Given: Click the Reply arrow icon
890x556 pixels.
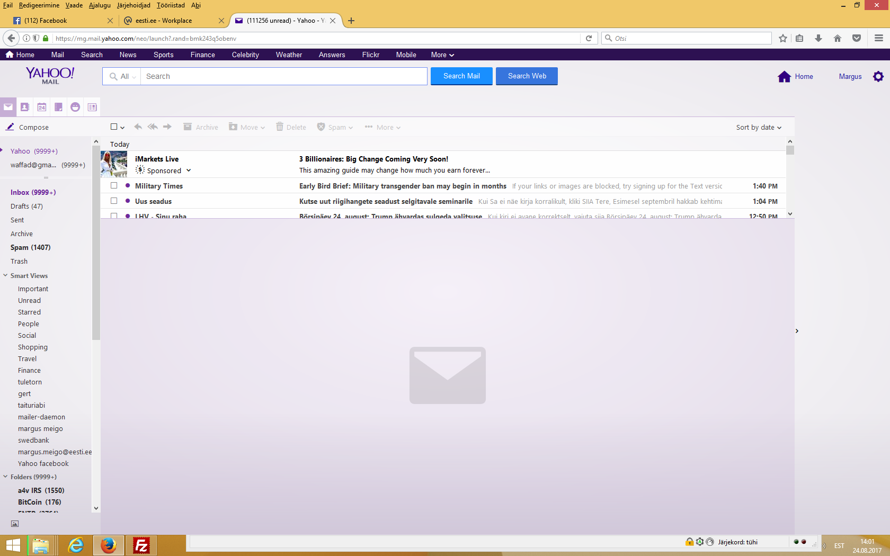Looking at the screenshot, I should click(x=138, y=127).
